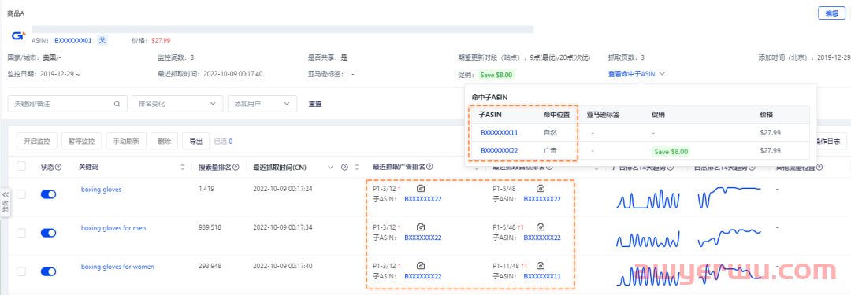Screen dimensions: 851x295
Task: Open the 添加用户 dropdown
Action: pos(262,104)
